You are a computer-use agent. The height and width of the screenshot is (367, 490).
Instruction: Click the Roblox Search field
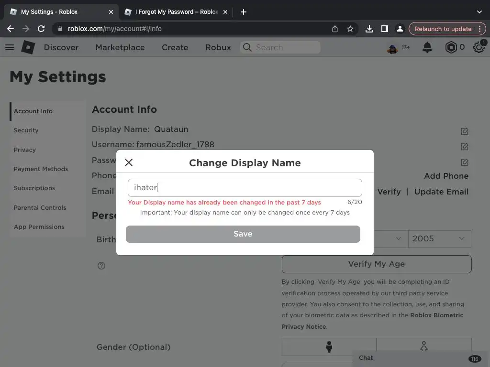tap(280, 47)
